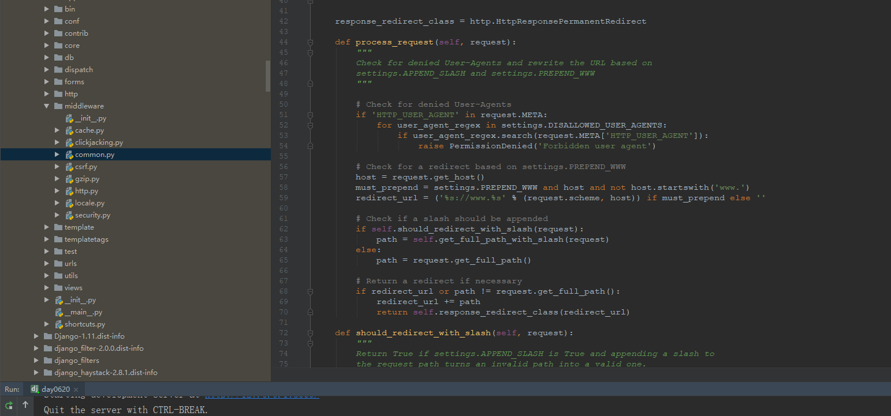Expand the django_filters folder arrow
Viewport: 891px width, 416px height.
[x=36, y=361]
